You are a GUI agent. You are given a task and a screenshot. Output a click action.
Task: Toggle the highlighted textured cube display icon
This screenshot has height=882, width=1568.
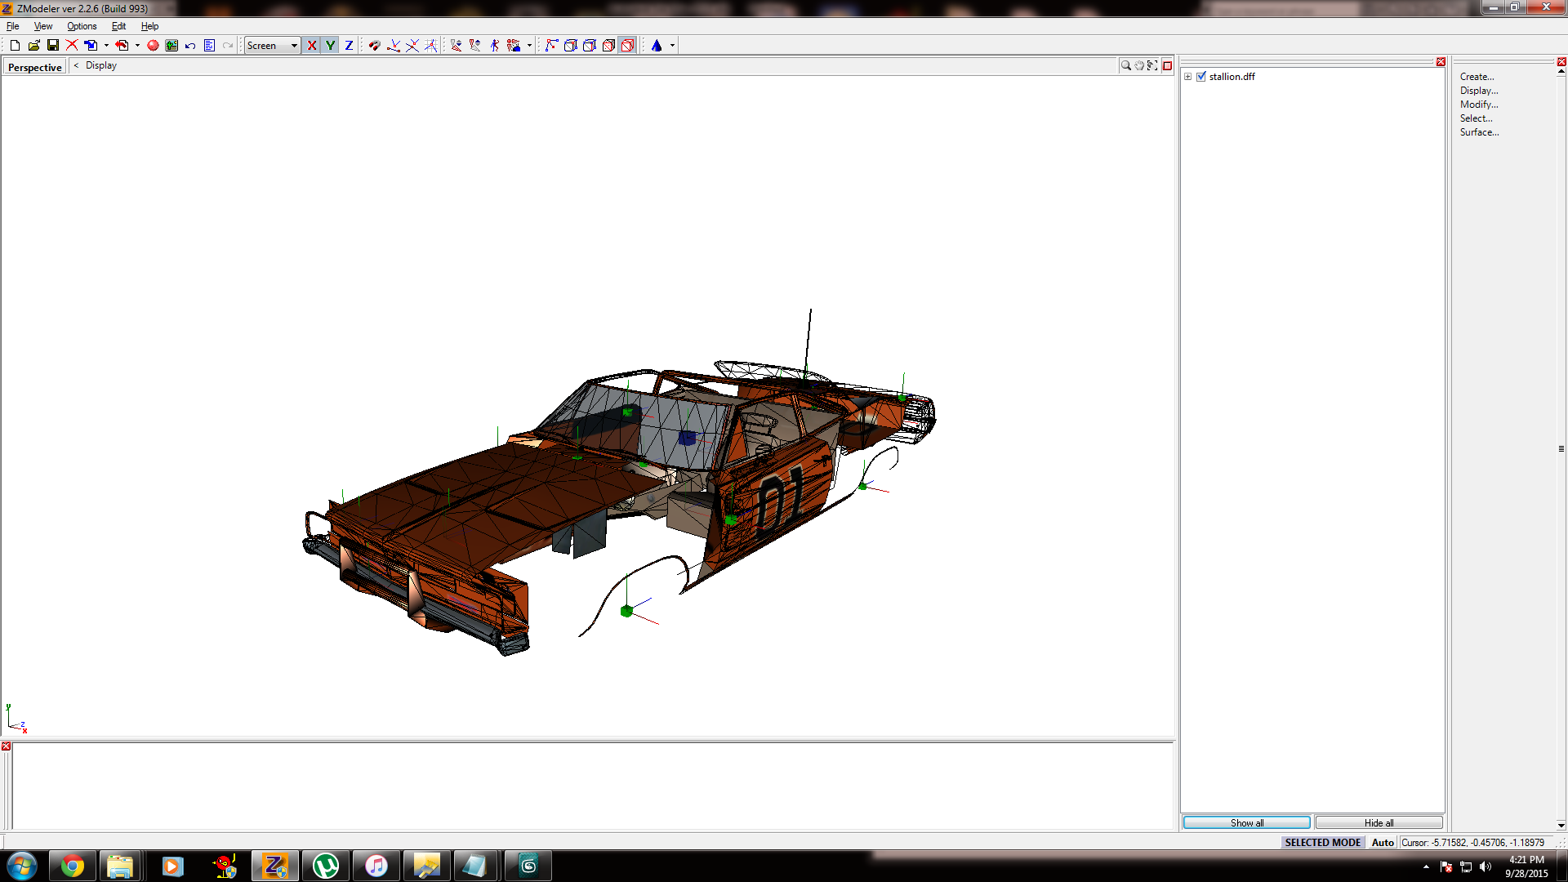pos(627,46)
